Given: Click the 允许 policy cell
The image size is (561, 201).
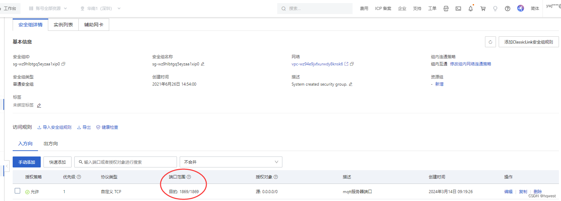Looking at the screenshot, I should coord(32,192).
